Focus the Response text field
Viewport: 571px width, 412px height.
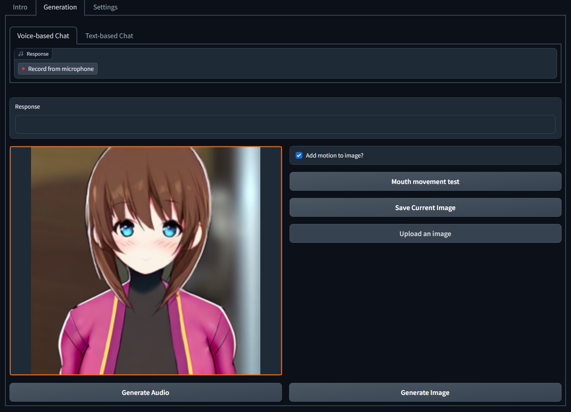click(x=285, y=124)
